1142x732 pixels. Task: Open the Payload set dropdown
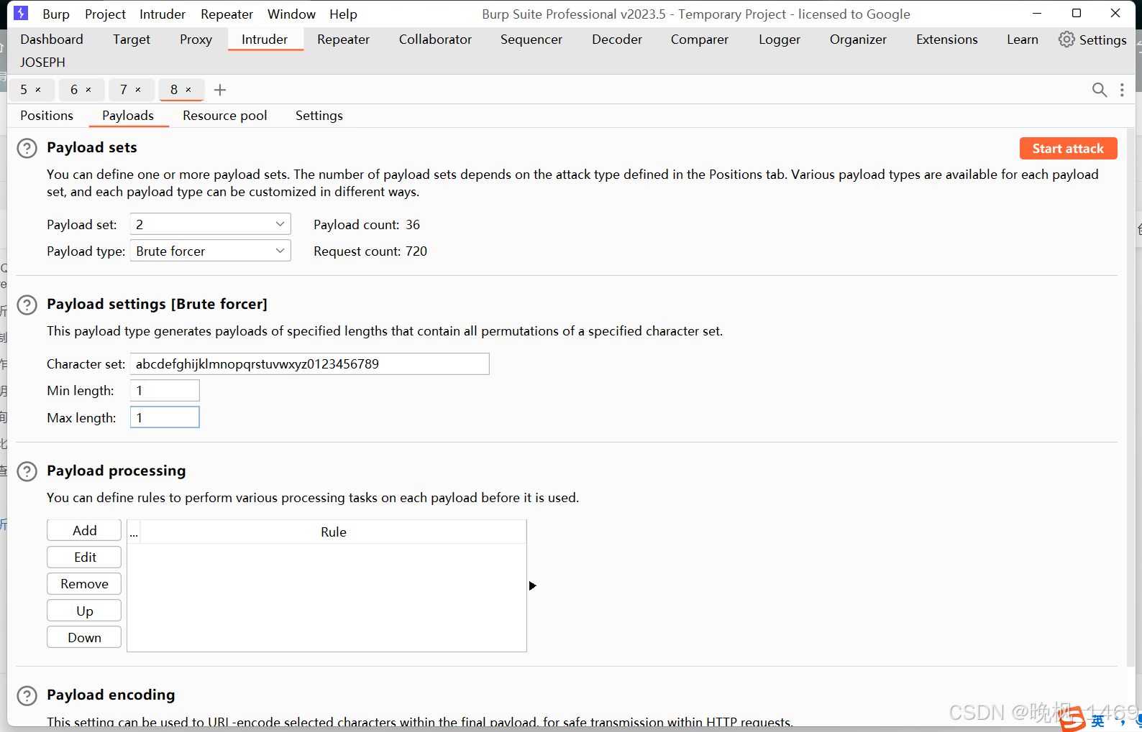pos(210,224)
